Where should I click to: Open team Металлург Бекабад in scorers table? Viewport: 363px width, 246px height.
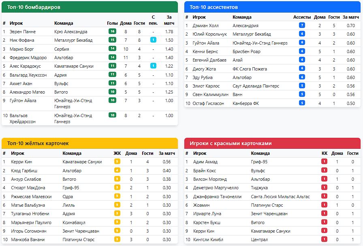pos(73,40)
